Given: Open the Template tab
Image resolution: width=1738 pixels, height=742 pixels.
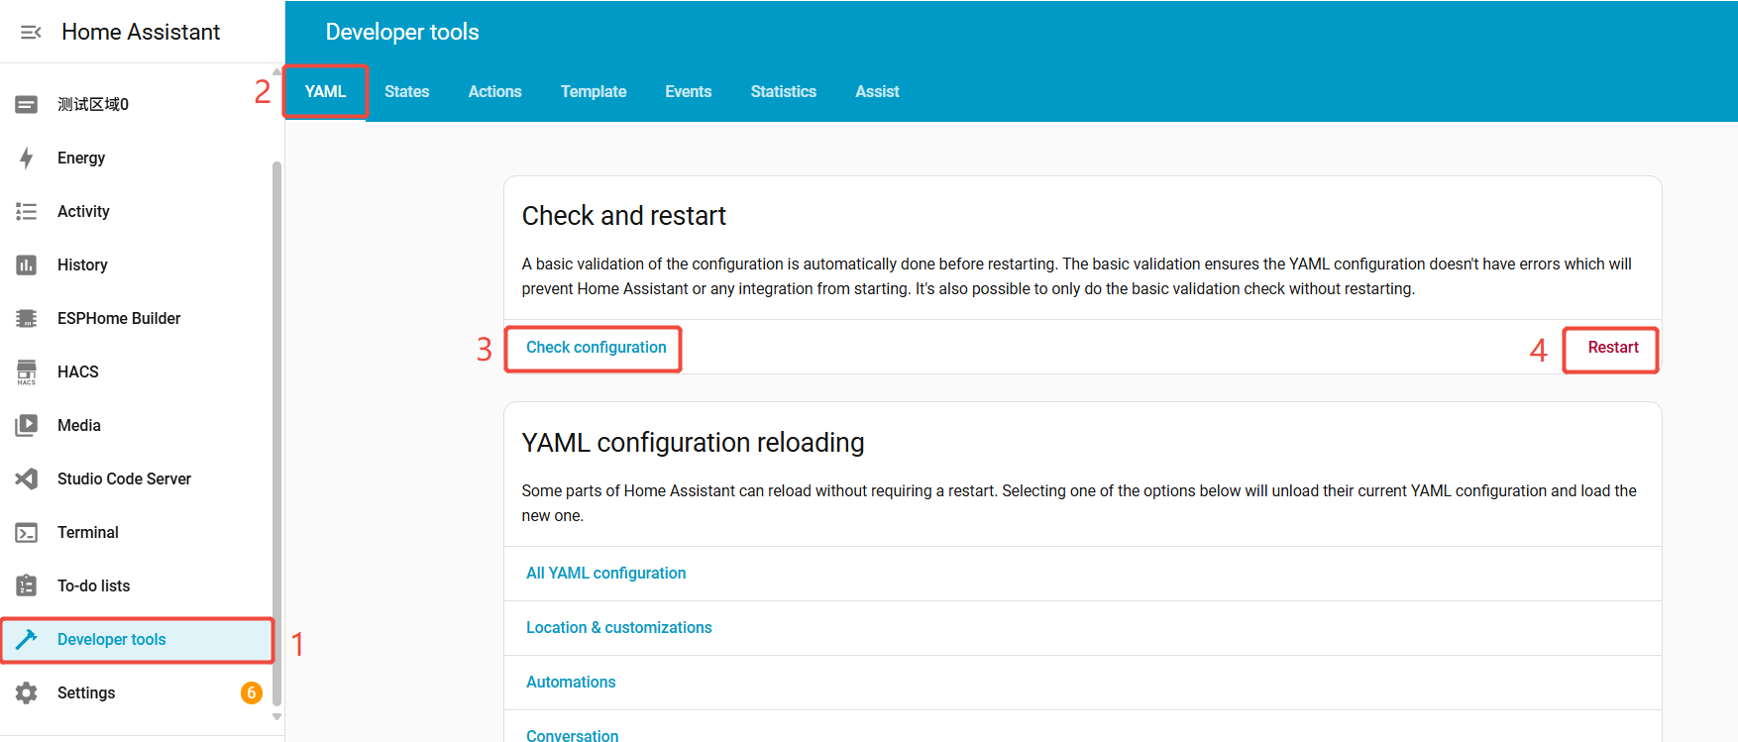Looking at the screenshot, I should pos(593,91).
